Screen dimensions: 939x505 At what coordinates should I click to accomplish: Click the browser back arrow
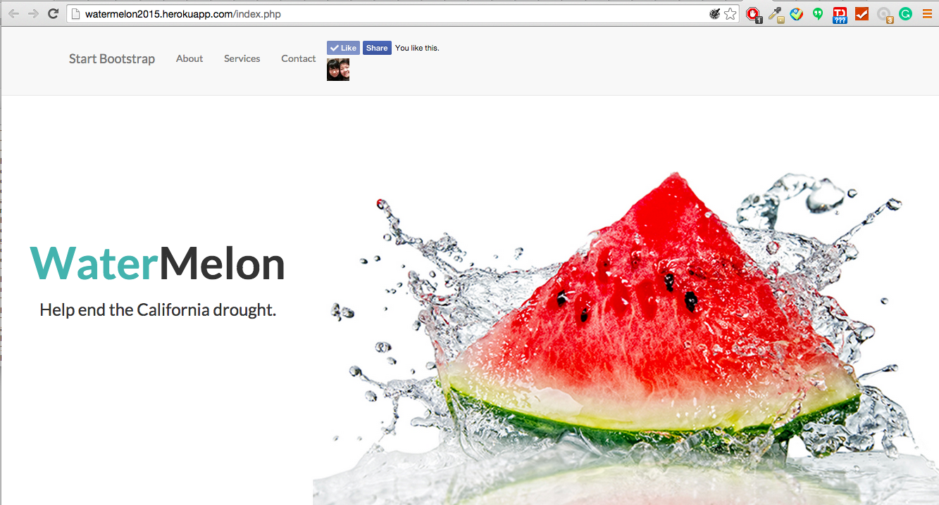coord(13,13)
